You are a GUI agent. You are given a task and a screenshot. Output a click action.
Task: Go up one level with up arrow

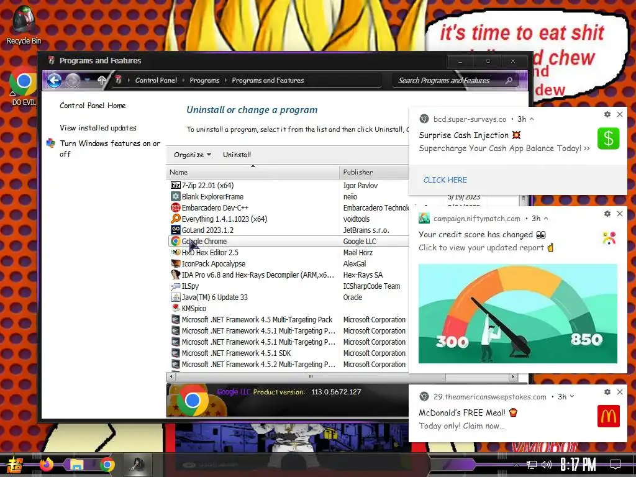tap(102, 80)
